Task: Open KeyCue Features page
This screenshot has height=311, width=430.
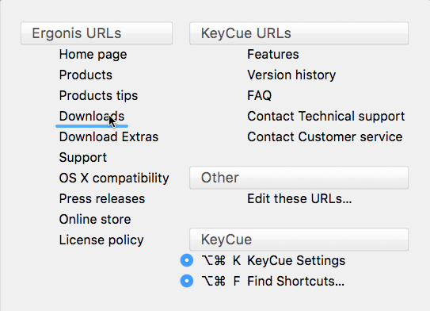Action: 273,55
